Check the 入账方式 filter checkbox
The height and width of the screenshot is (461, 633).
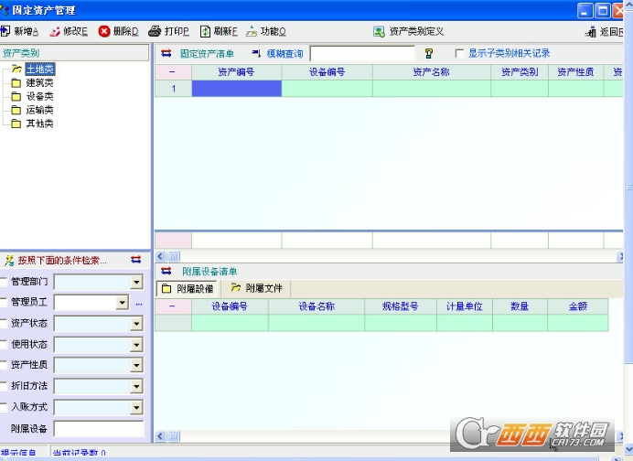[4, 407]
